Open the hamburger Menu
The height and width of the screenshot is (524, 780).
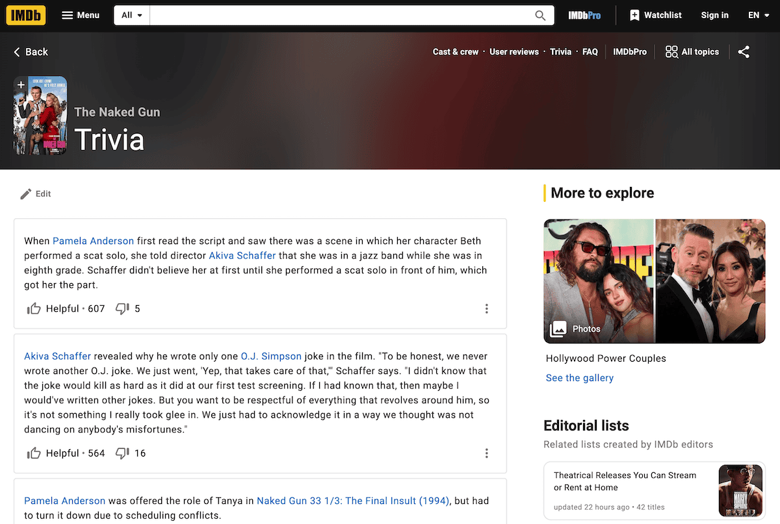[81, 16]
